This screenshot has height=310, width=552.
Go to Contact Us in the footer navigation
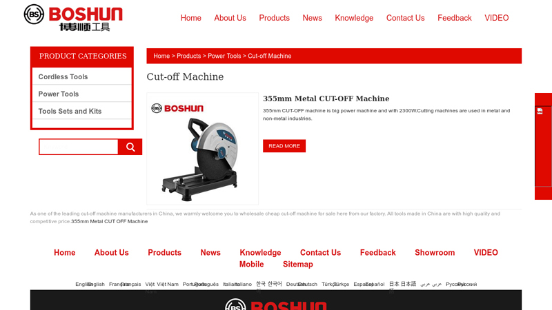click(320, 253)
